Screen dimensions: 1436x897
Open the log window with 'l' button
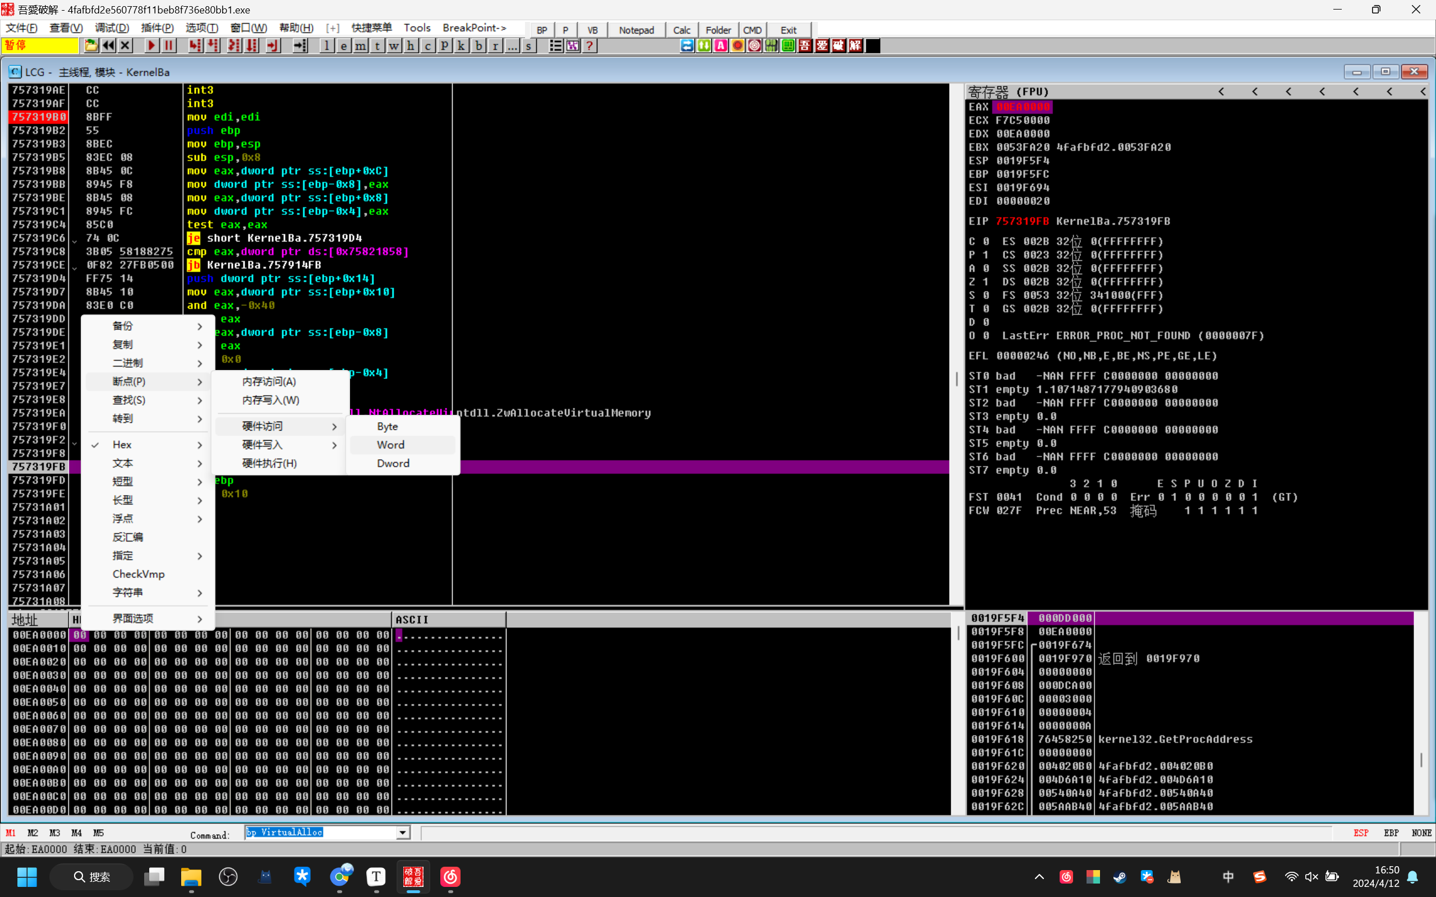[326, 45]
